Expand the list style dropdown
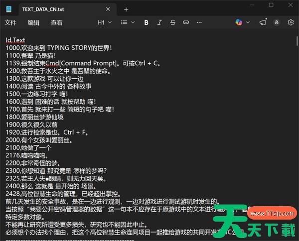 pyautogui.click(x=128, y=22)
